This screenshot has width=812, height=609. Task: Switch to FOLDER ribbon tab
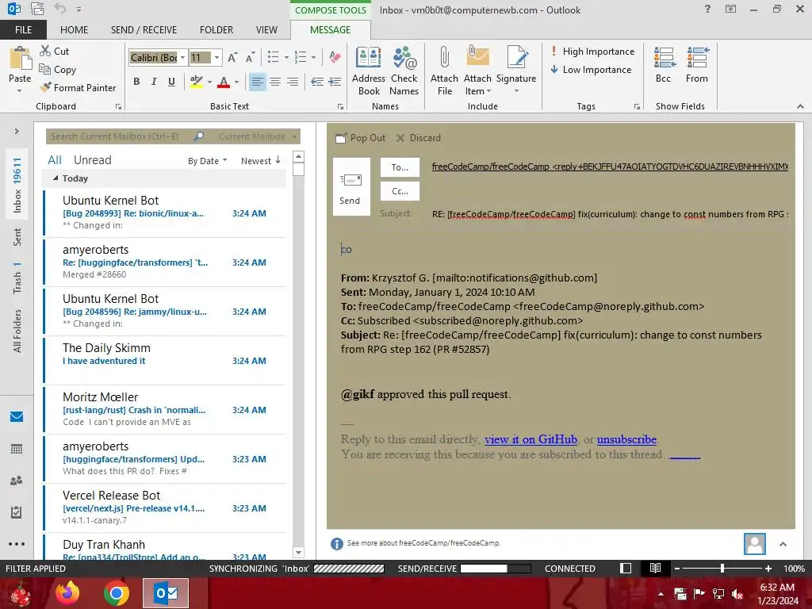[x=216, y=29]
